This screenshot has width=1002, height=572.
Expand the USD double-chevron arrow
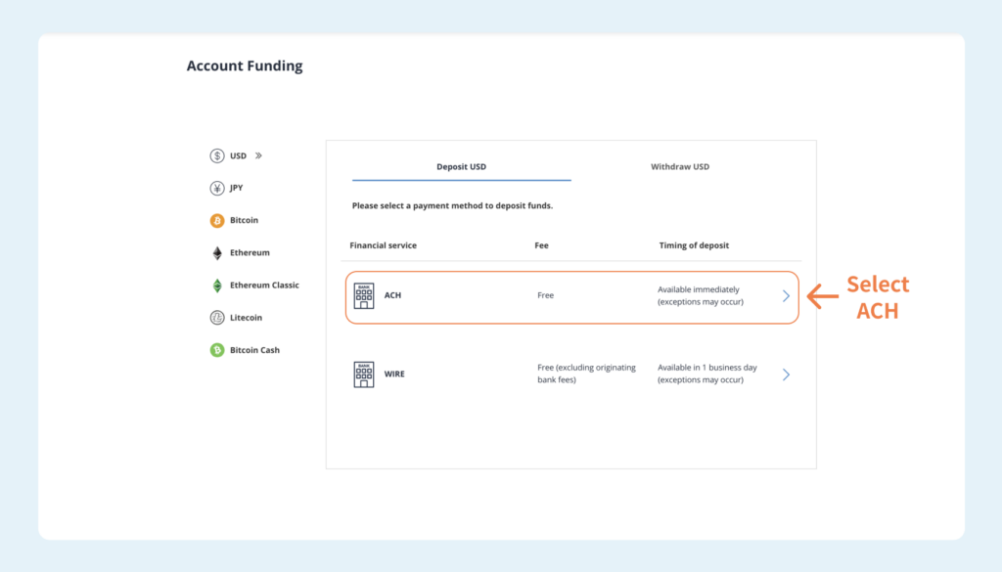point(258,155)
